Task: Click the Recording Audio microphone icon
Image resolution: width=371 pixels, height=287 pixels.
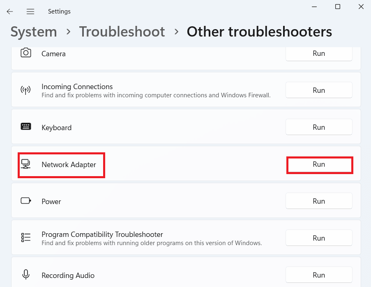Action: click(26, 275)
